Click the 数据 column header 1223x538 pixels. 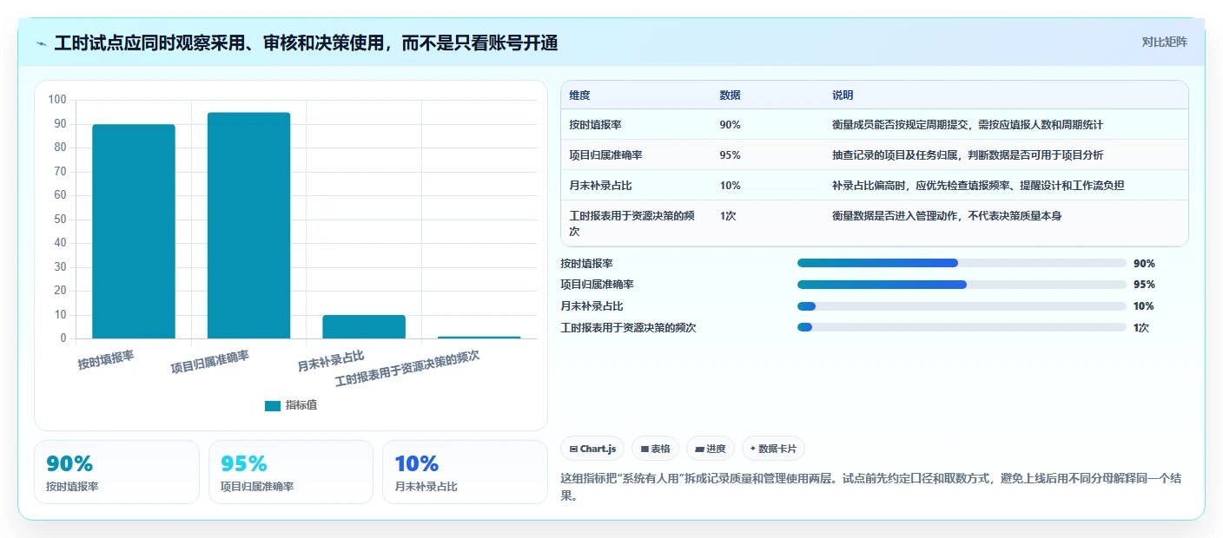(730, 95)
